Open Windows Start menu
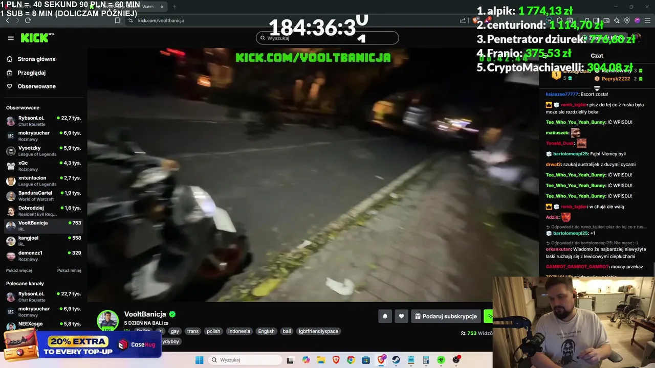 tap(199, 360)
